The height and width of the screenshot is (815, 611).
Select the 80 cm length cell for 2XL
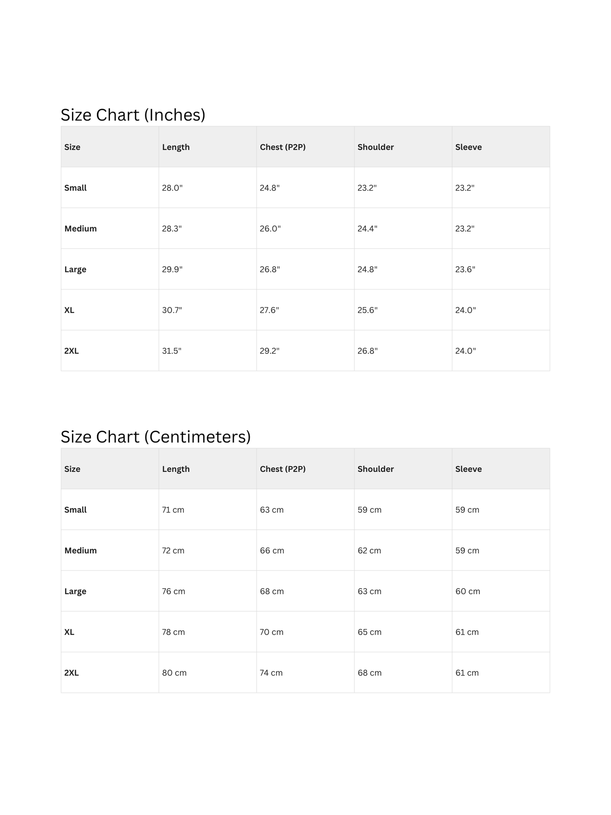[x=174, y=673]
